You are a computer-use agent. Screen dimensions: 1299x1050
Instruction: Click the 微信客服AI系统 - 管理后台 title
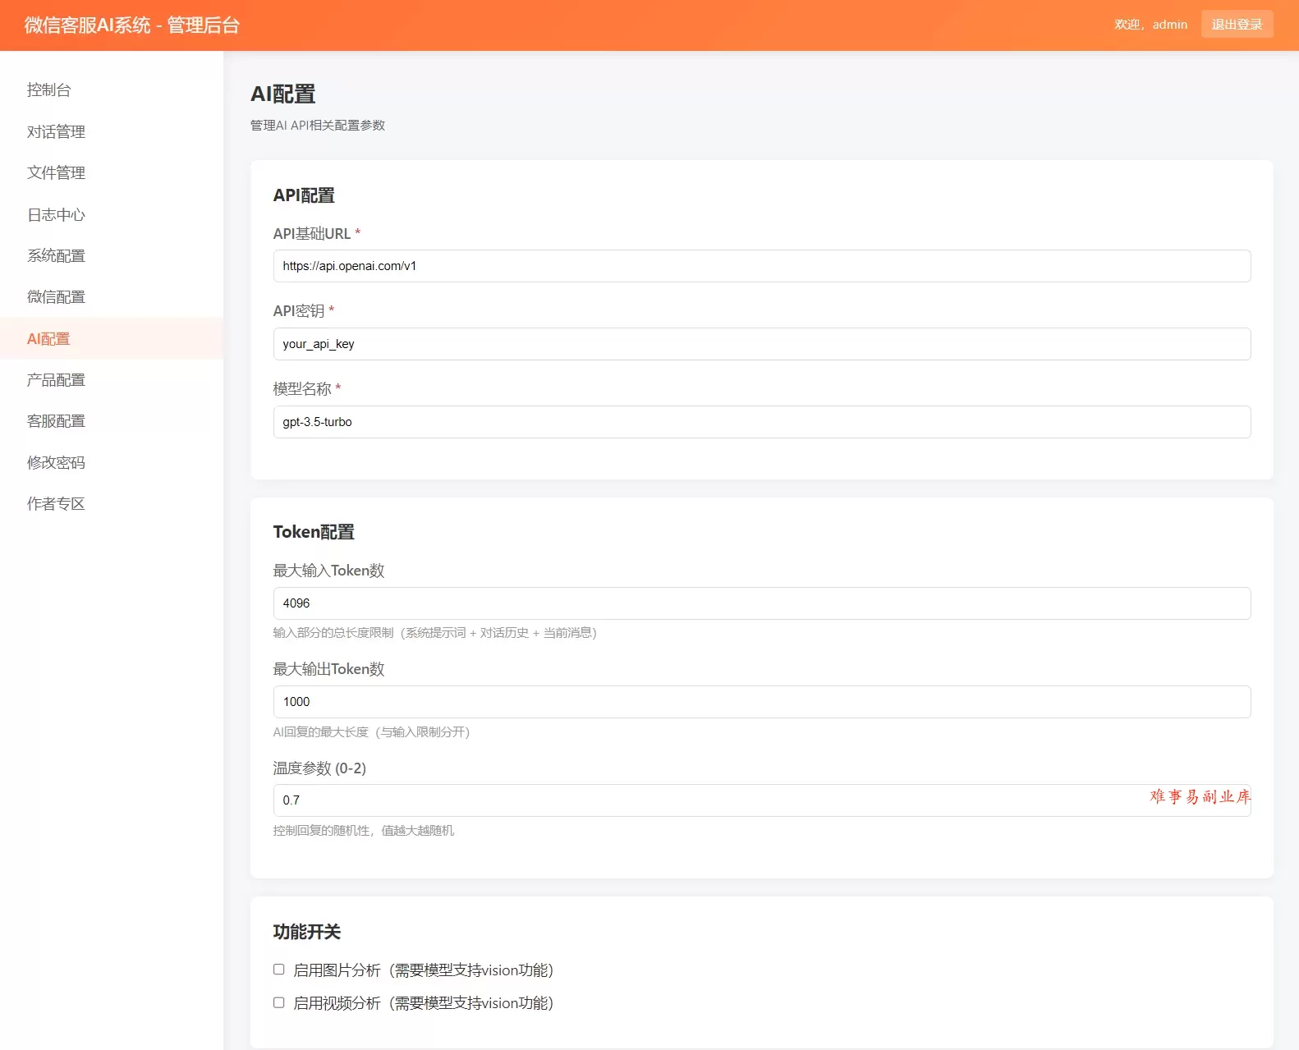tap(132, 25)
